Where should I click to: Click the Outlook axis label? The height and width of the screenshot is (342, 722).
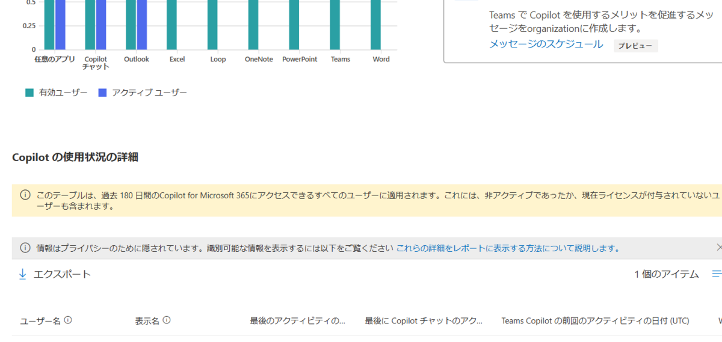coord(137,60)
